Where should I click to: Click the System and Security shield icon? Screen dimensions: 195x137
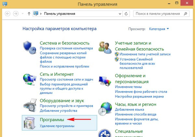[x=30, y=48]
